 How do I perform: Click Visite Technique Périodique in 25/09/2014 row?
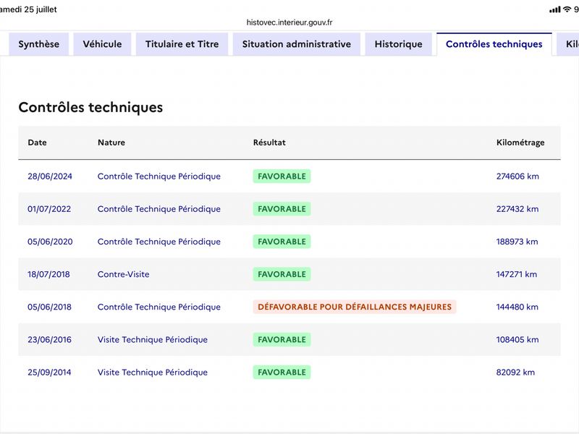point(153,373)
